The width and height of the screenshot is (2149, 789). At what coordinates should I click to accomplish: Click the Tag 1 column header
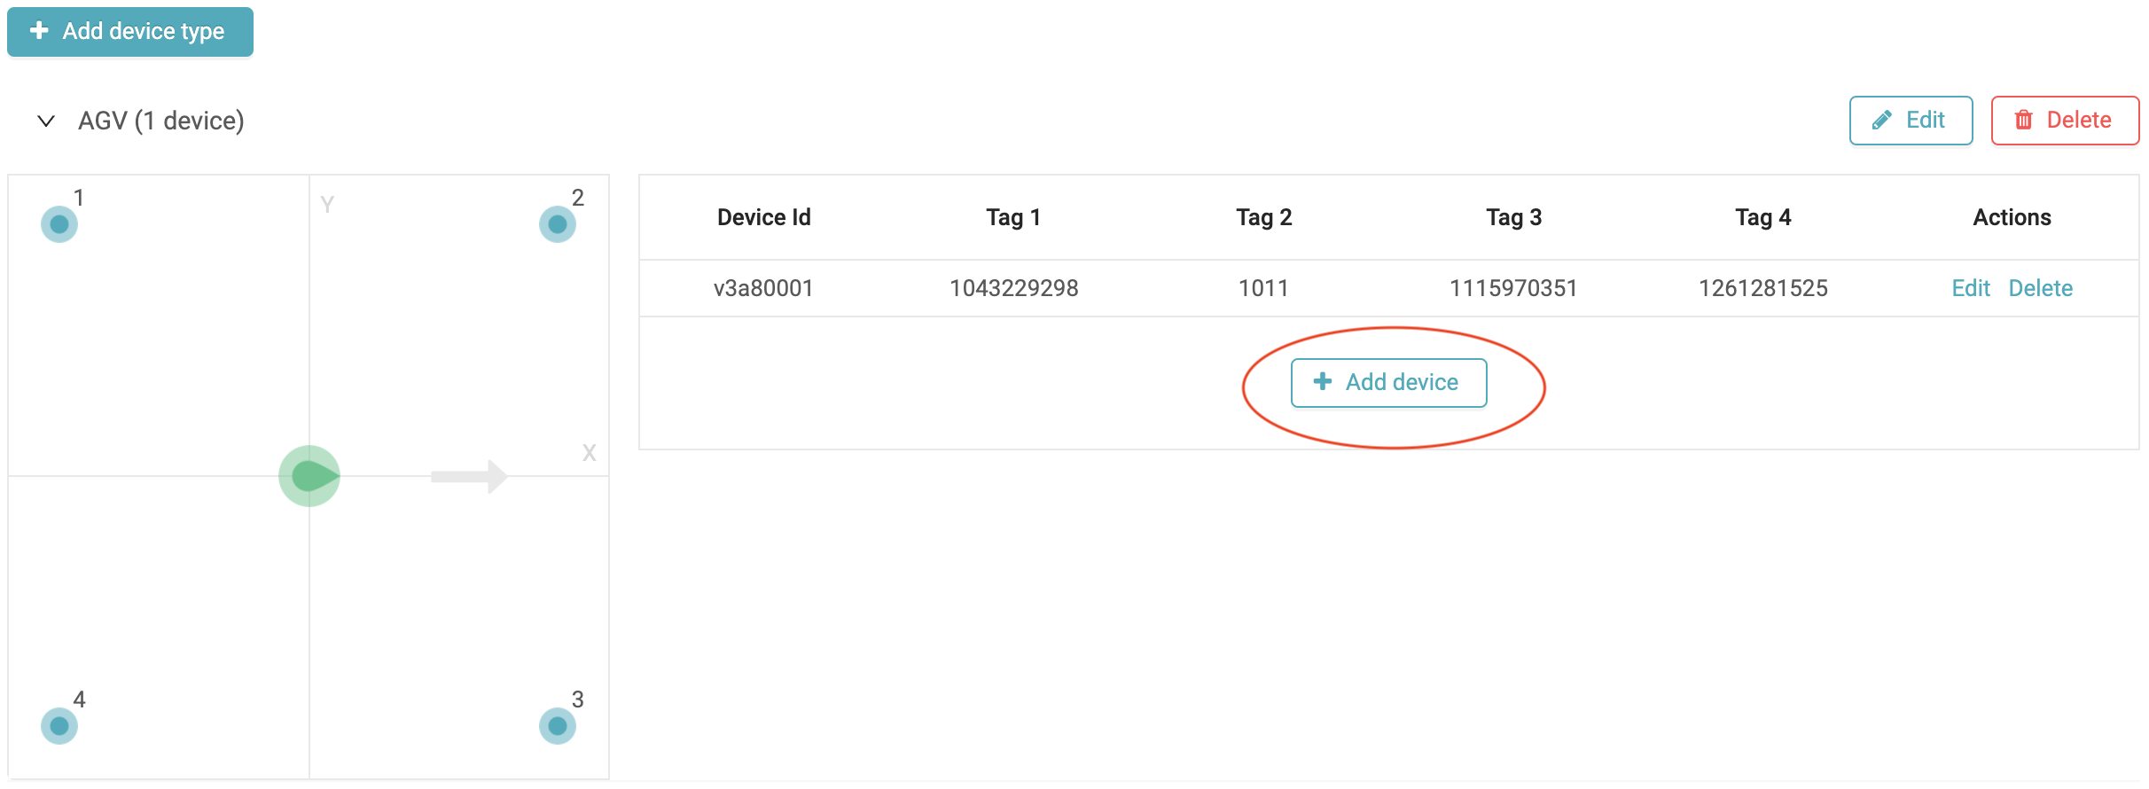1013,217
